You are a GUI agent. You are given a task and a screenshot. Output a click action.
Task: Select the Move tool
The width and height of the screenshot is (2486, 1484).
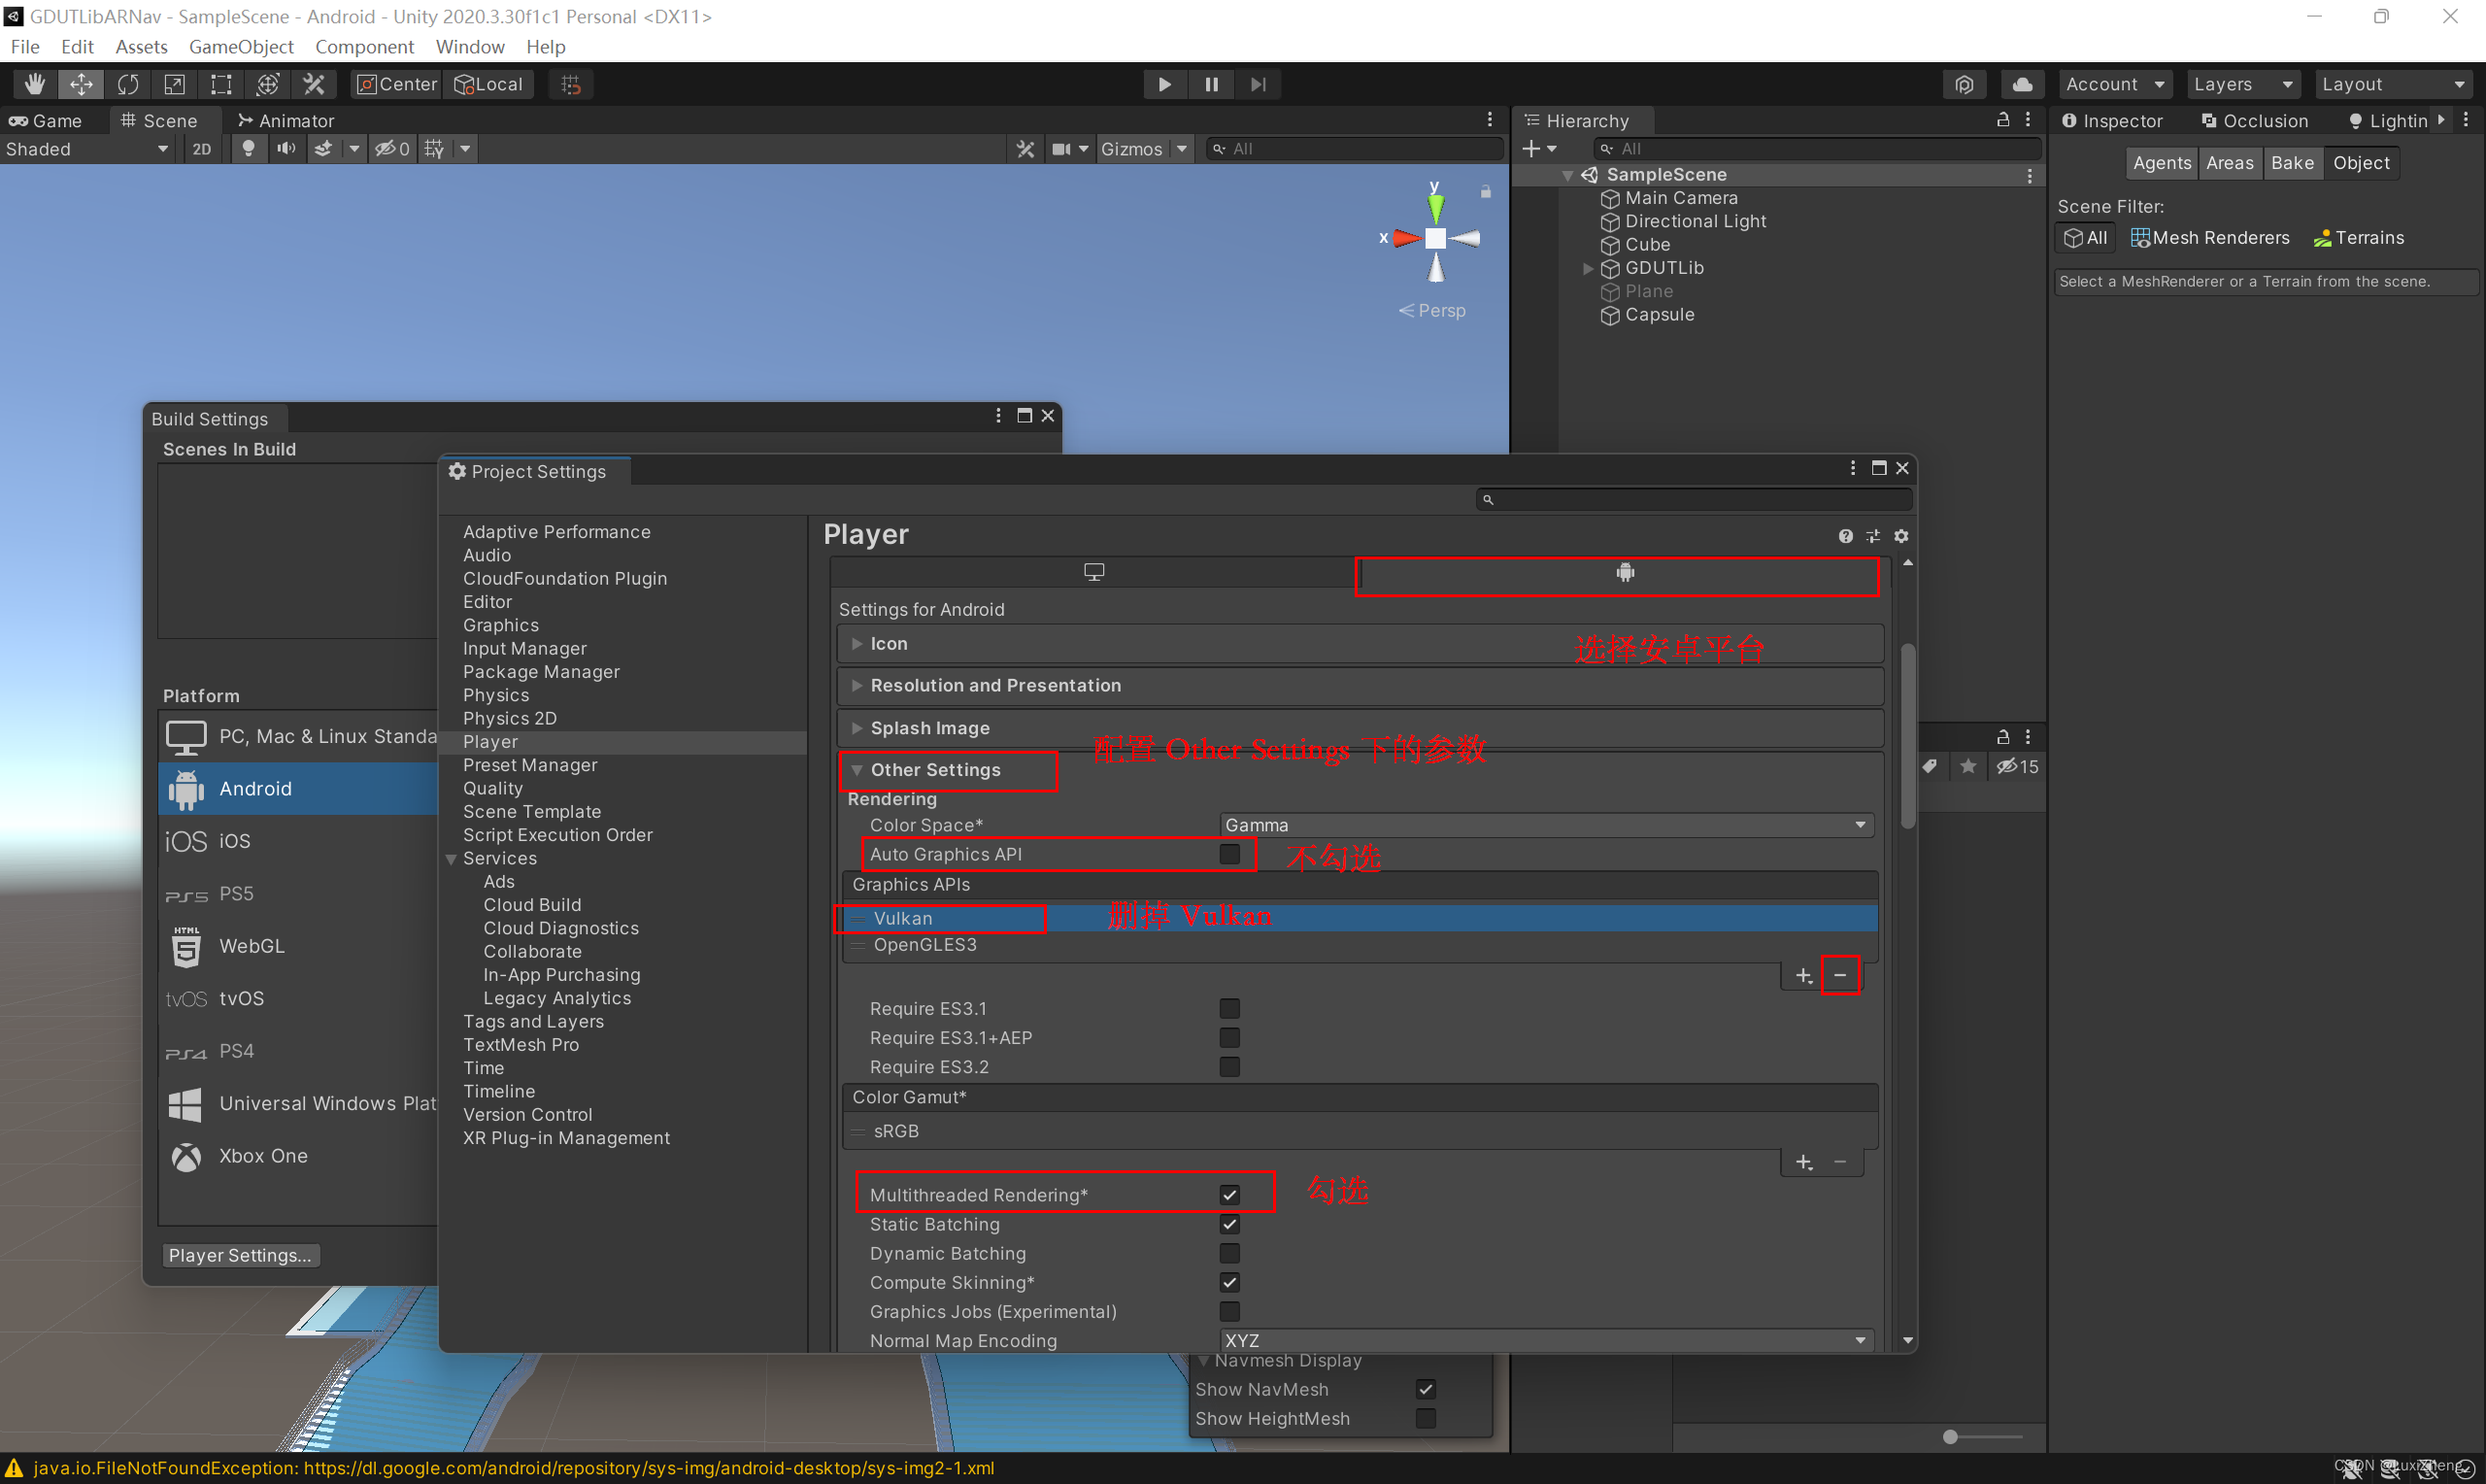pos(81,84)
